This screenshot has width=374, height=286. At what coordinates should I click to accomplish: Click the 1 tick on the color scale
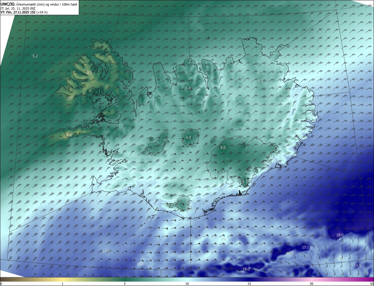63,284
